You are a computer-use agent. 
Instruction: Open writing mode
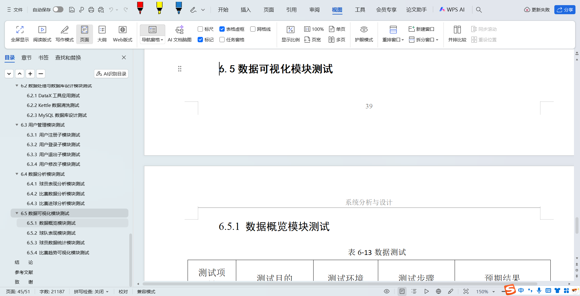click(x=65, y=34)
